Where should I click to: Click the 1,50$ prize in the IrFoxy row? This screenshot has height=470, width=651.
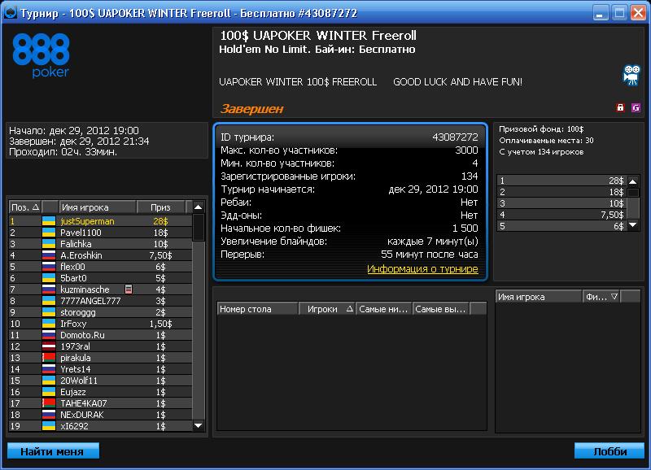[160, 324]
